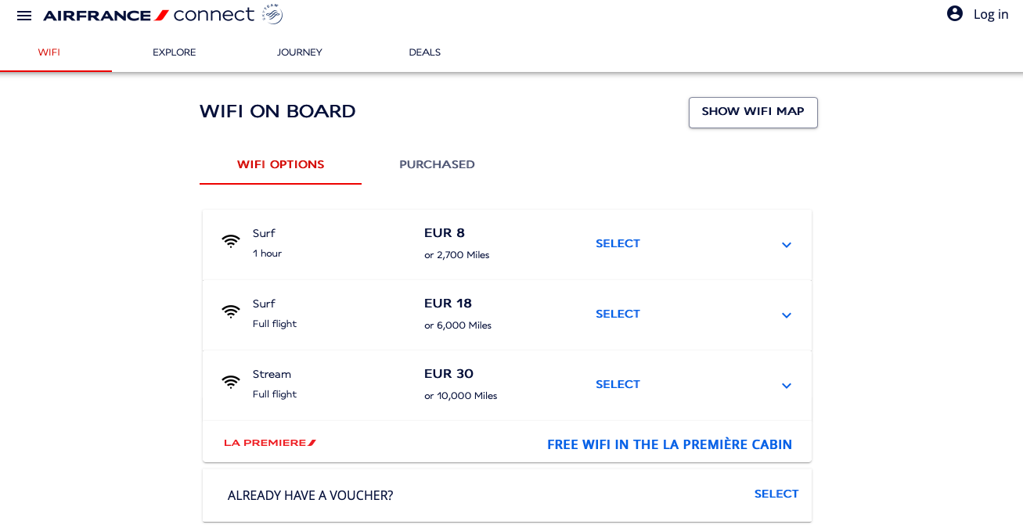Screen dimensions: 1023x532
Task: Click the La Première logo
Action: (270, 443)
